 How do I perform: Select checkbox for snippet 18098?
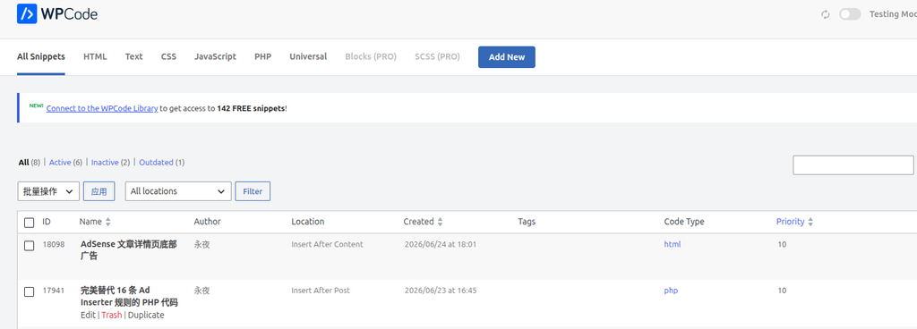point(30,246)
